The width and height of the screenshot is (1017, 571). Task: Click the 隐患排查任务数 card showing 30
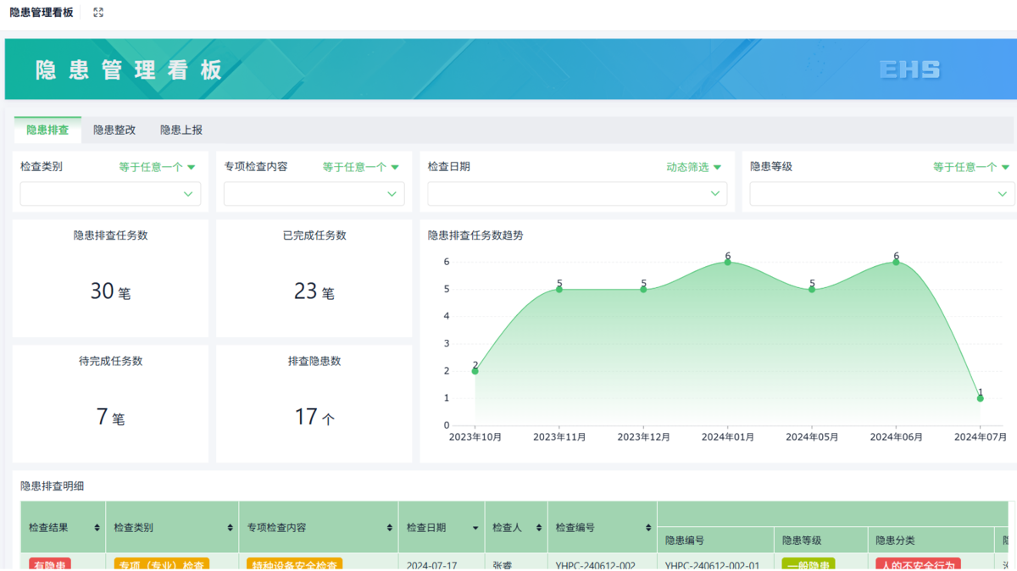coord(110,279)
